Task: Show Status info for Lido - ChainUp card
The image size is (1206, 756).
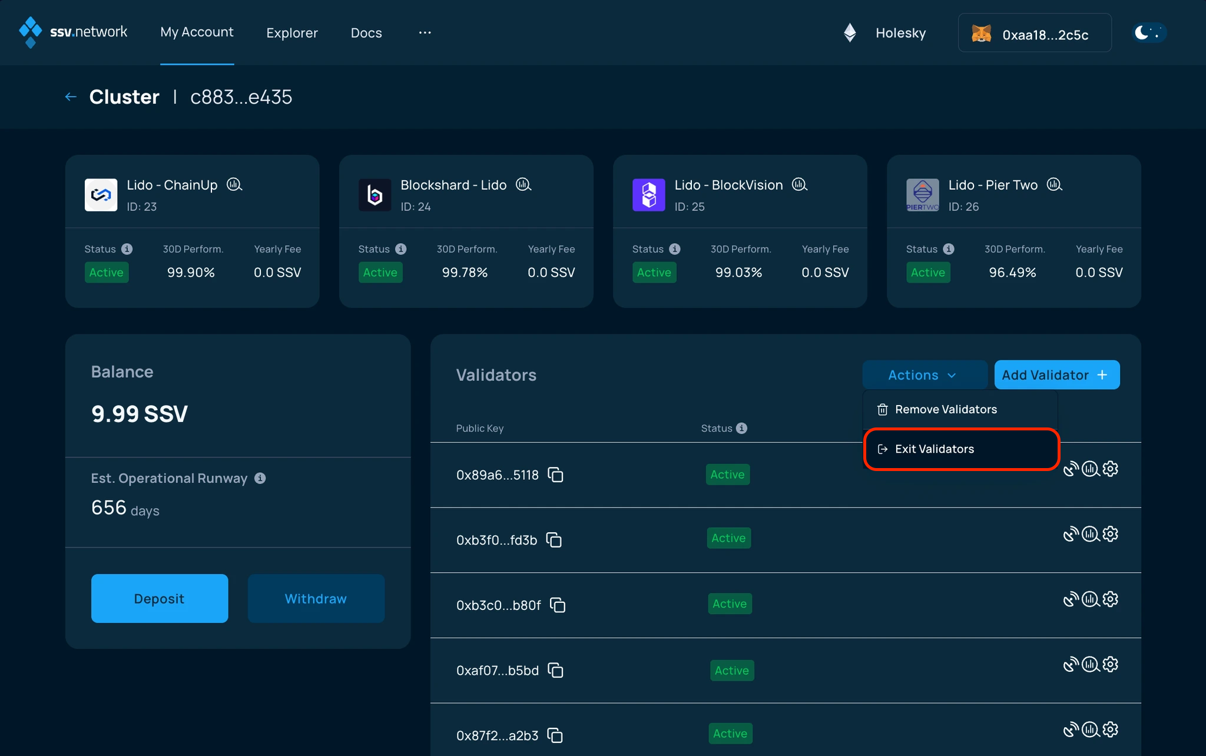Action: tap(127, 249)
